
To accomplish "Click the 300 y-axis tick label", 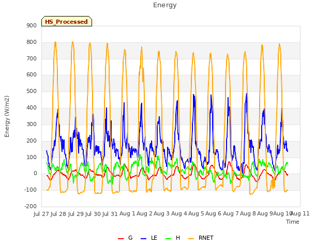I will click(x=32, y=124).
